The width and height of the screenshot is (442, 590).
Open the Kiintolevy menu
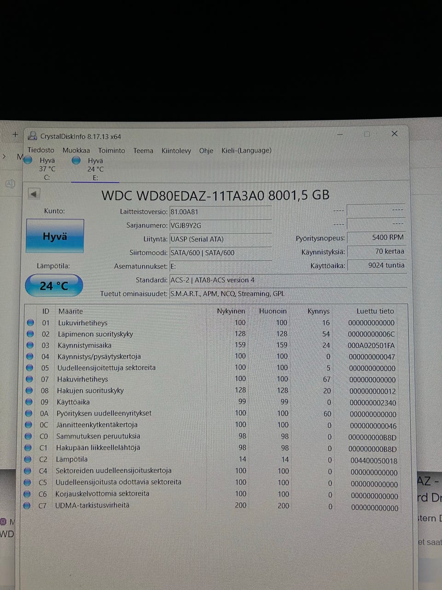click(x=176, y=150)
